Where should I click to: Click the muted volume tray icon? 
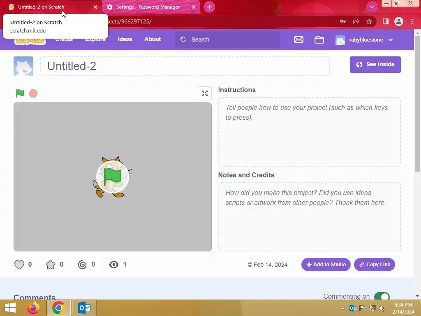pos(382,308)
